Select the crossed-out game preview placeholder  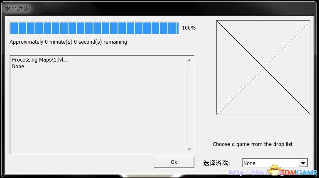pyautogui.click(x=263, y=67)
